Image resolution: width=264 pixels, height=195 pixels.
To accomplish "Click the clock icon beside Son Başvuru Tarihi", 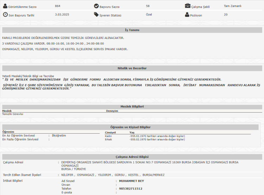I will pos(5,15).
